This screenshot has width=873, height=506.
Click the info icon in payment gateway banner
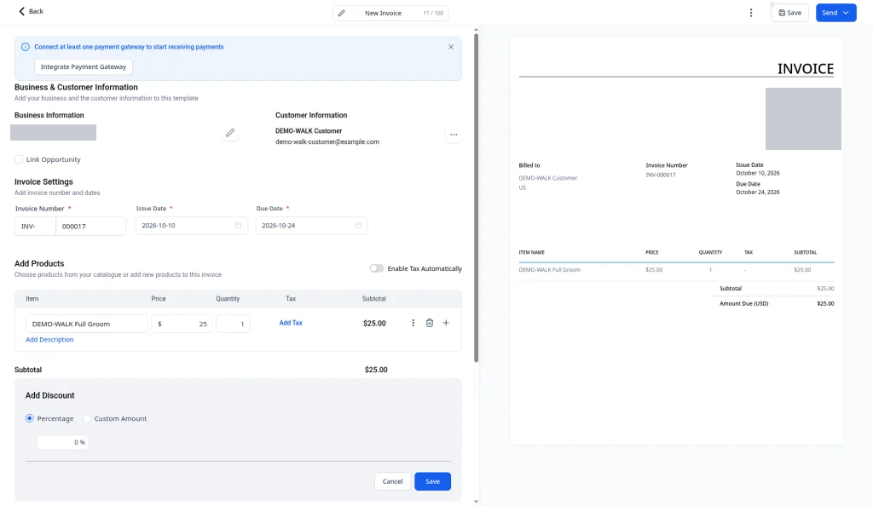point(25,47)
